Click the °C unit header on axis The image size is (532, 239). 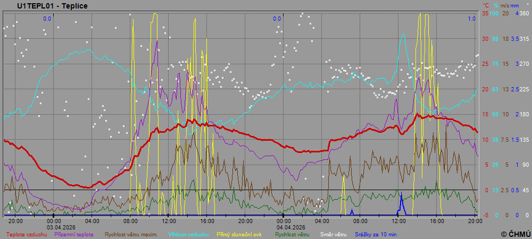(x=486, y=5)
